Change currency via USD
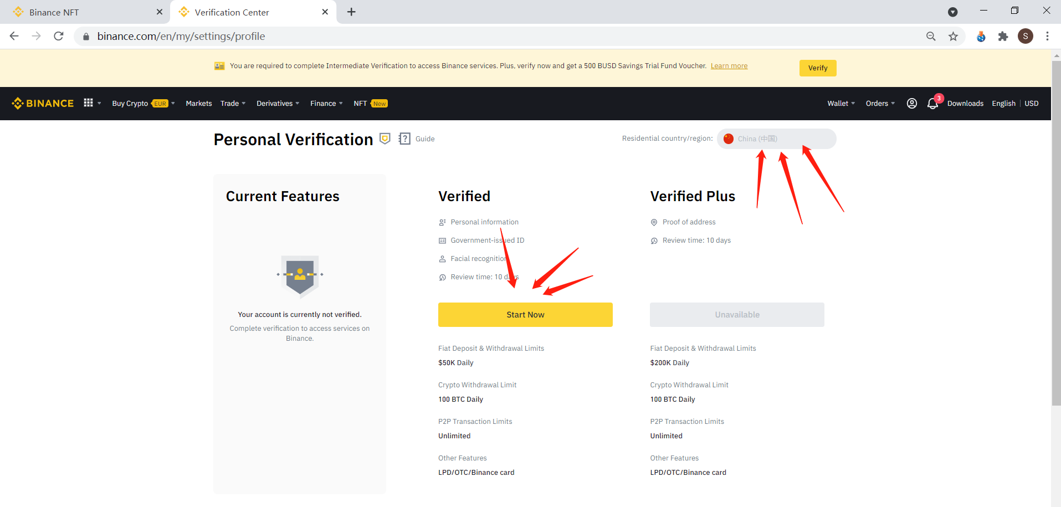This screenshot has width=1061, height=507. pos(1031,103)
